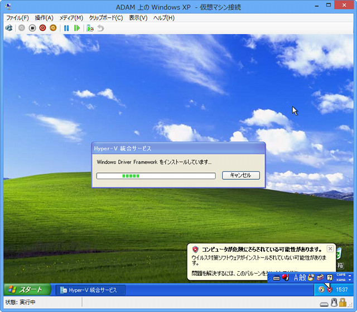This screenshot has height=312, width=357.
Task: Click the gold lock status icon
Action: 342,302
